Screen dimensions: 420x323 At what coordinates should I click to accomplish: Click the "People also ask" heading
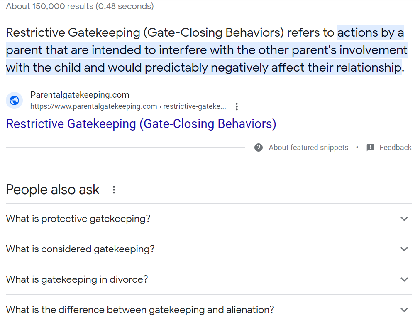52,190
